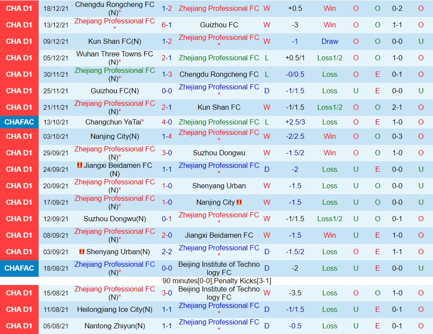Image resolution: width=433 pixels, height=334 pixels.
Task: Click the +0.5/1 handicap value
Action: (295, 58)
